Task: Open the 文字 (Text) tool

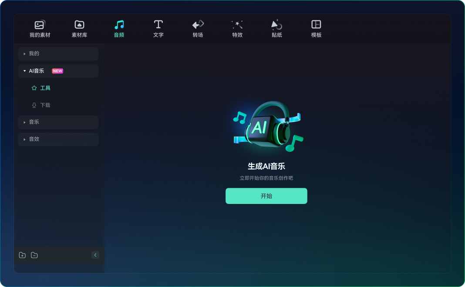Action: (x=158, y=28)
